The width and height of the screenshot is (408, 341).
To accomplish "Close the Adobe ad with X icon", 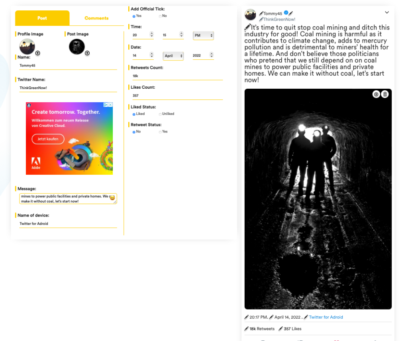I will 111,105.
